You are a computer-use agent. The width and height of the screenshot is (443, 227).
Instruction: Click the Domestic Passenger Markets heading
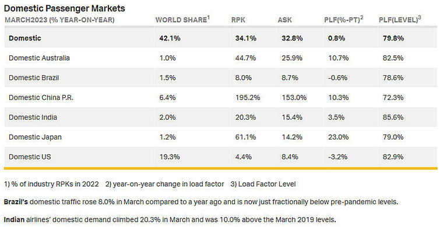click(x=65, y=9)
